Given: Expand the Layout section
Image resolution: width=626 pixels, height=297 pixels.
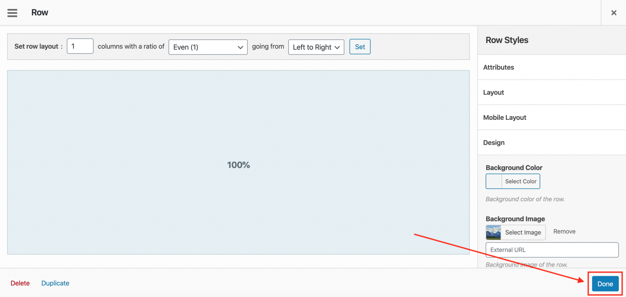Looking at the screenshot, I should click(x=552, y=93).
